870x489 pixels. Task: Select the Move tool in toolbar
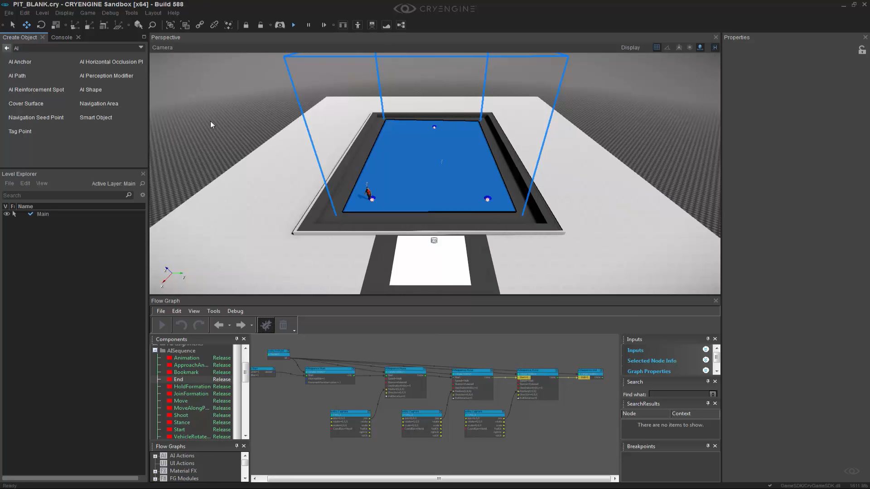pyautogui.click(x=27, y=25)
